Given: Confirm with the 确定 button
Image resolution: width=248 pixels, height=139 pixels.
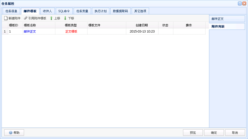Looking at the screenshot, I should click(x=214, y=132).
